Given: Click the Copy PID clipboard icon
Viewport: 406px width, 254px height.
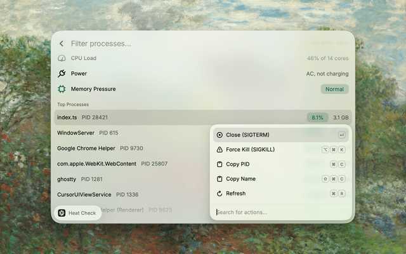Looking at the screenshot, I should pos(219,164).
